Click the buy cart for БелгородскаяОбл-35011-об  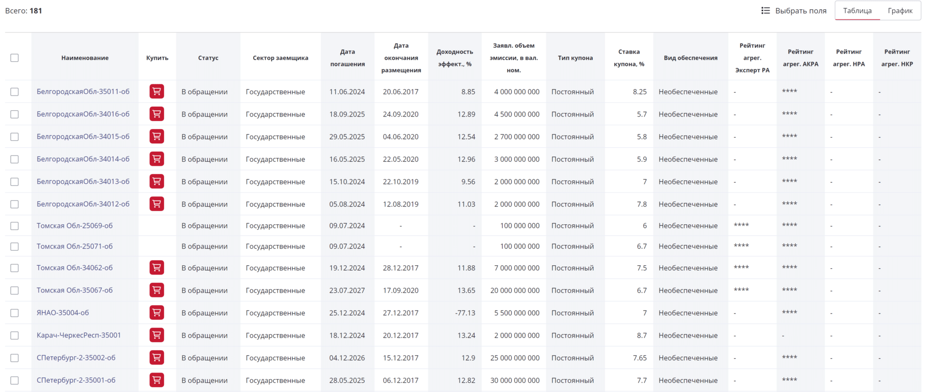157,92
